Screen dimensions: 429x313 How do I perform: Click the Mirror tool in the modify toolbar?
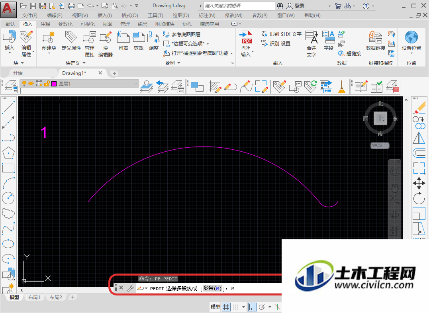coord(419,138)
